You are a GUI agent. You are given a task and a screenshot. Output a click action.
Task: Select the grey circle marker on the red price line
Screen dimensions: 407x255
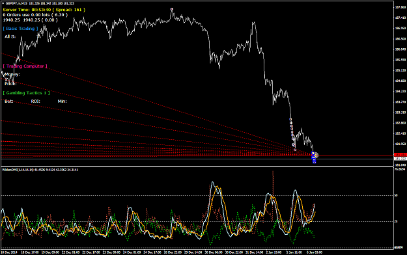point(316,155)
